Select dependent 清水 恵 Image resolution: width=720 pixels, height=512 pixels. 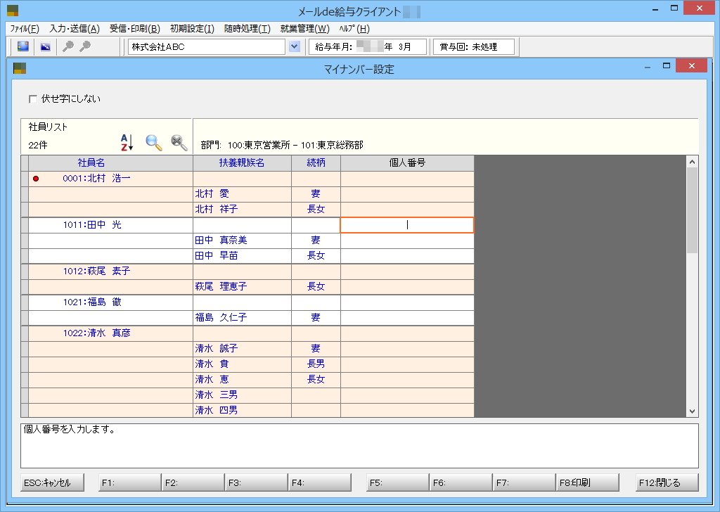pos(242,379)
